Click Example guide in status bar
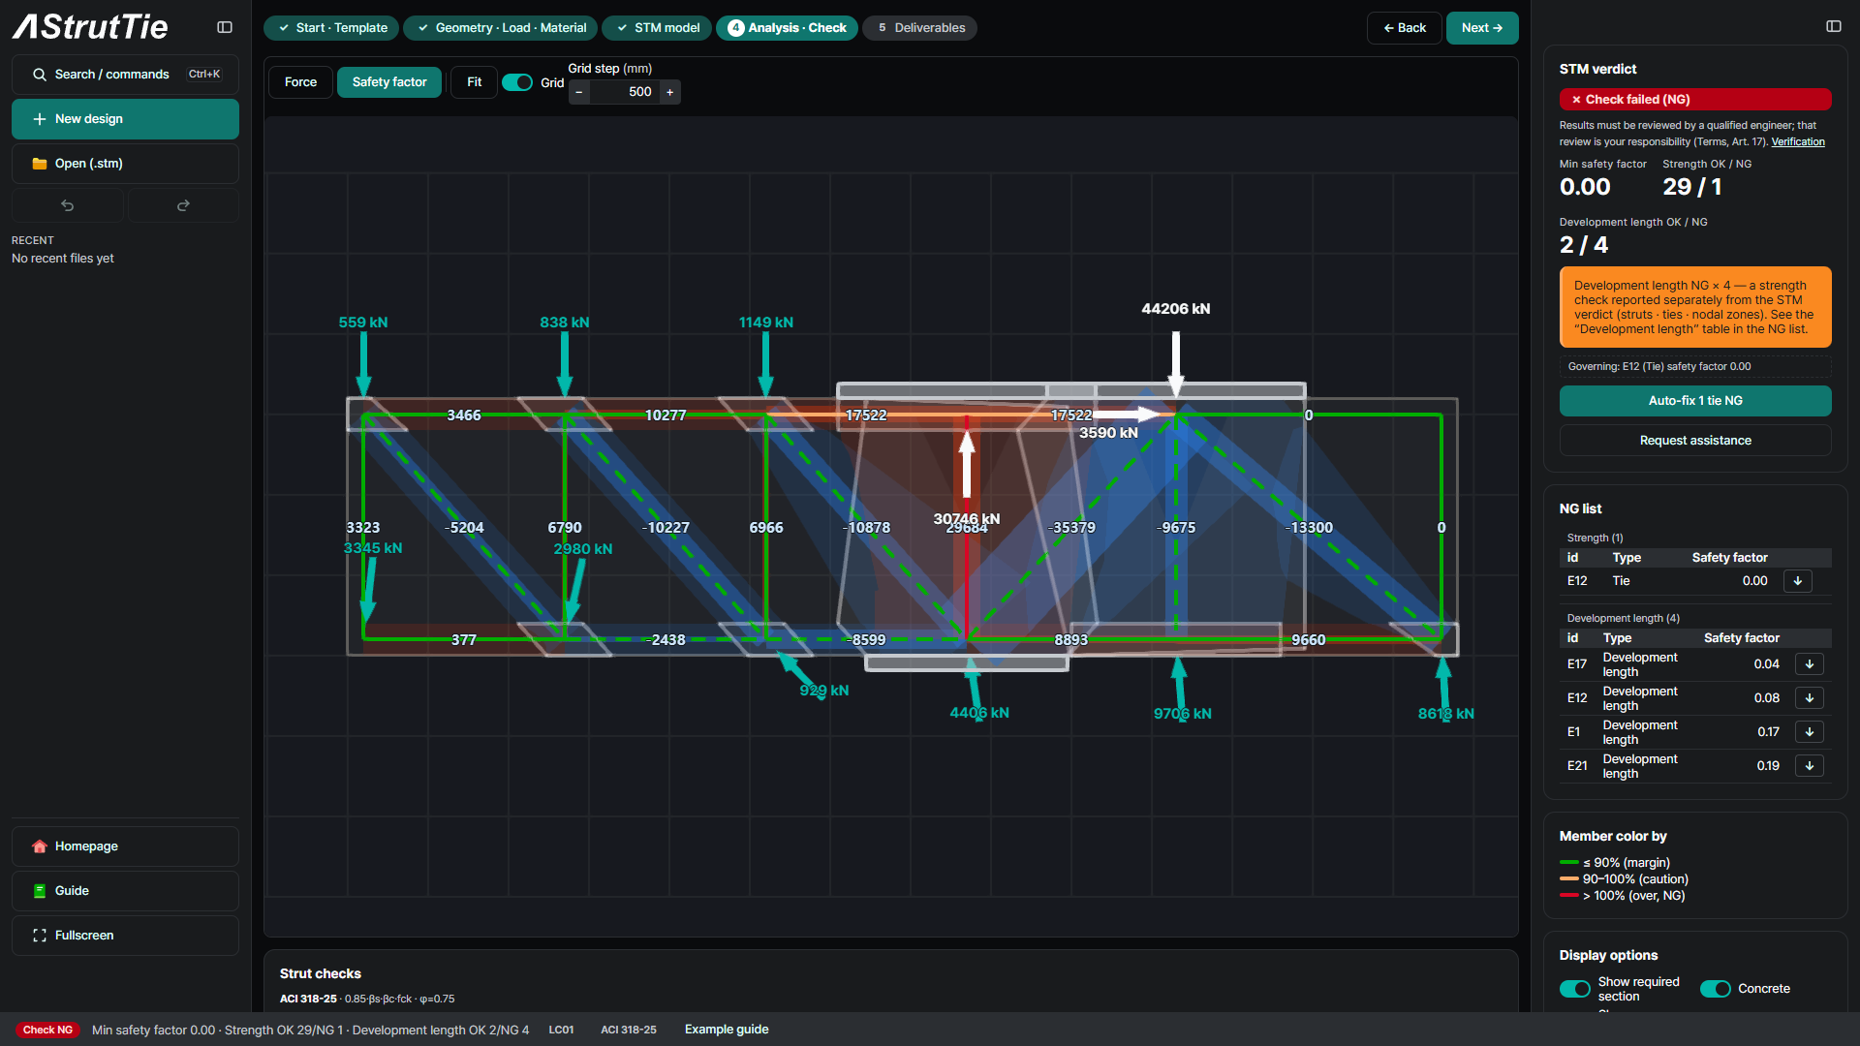The width and height of the screenshot is (1860, 1046). [x=727, y=1030]
